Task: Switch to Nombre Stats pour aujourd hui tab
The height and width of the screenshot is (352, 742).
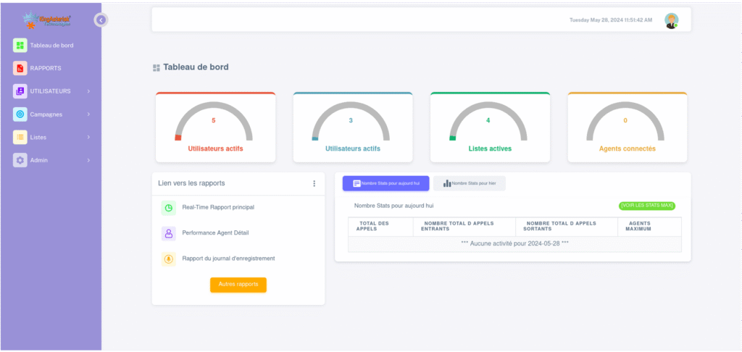Action: coord(385,184)
